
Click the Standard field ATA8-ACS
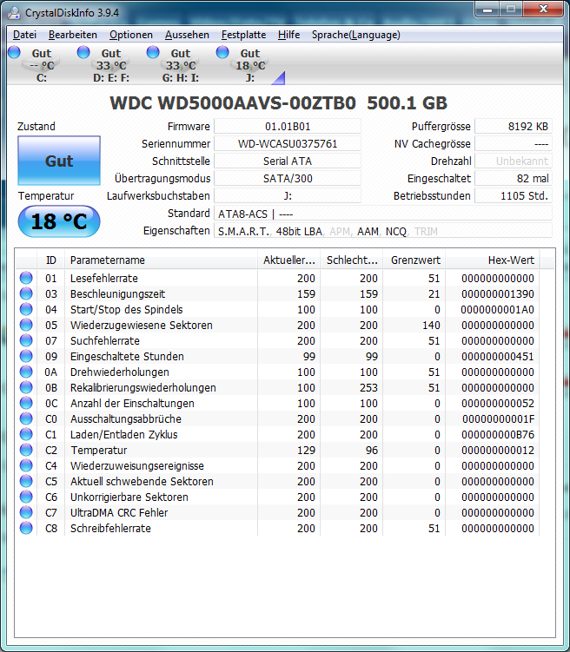pyautogui.click(x=383, y=214)
